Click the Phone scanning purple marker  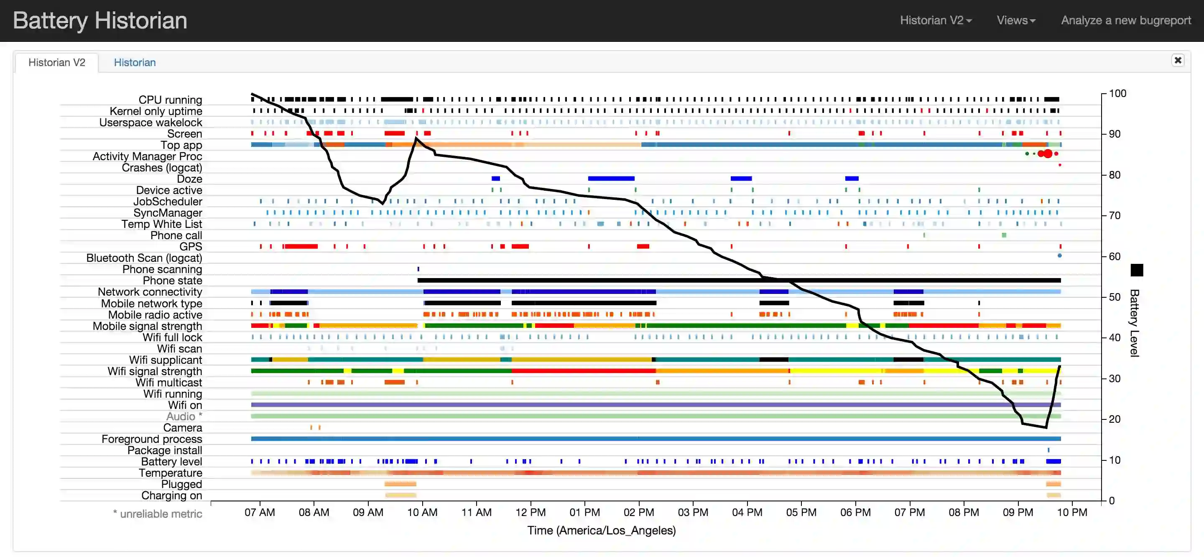click(418, 269)
